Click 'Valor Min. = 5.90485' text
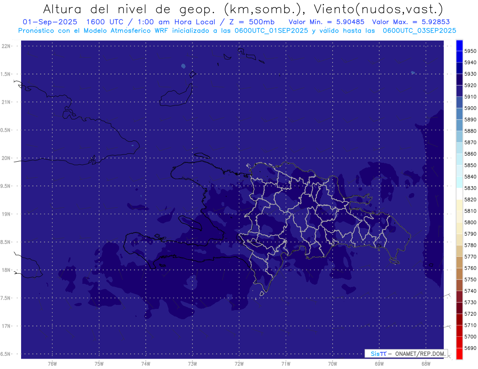This screenshot has height=369, width=478. (326, 22)
